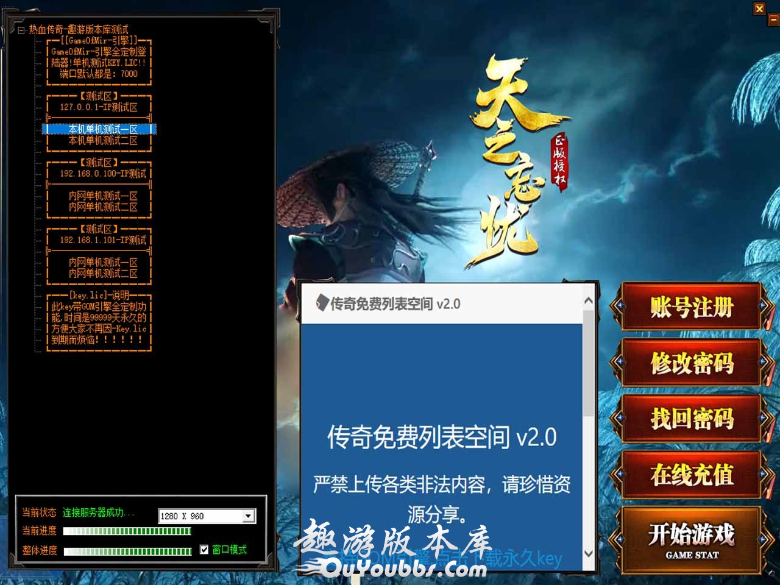
Task: Click the 整体进度 progress bar
Action: click(x=127, y=551)
